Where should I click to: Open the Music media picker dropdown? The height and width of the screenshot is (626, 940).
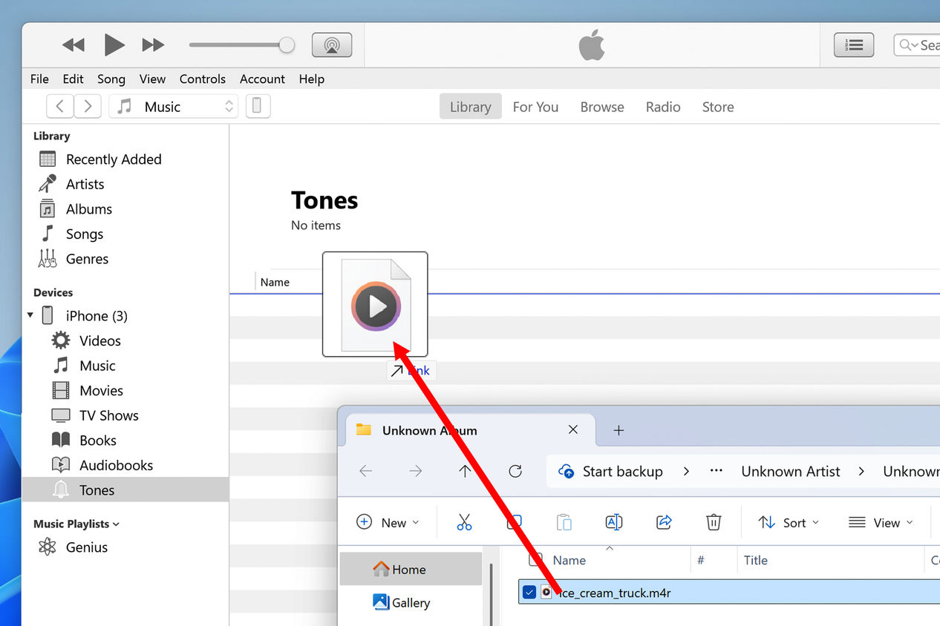(174, 106)
